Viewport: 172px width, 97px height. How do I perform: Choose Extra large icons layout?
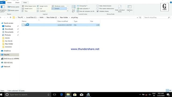29,6
